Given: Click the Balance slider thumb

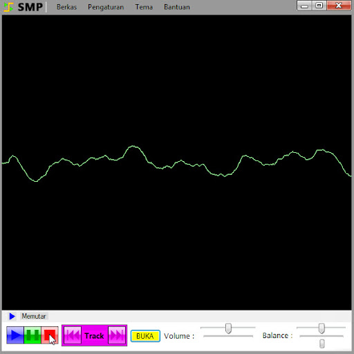Looking at the screenshot, I should [x=322, y=328].
